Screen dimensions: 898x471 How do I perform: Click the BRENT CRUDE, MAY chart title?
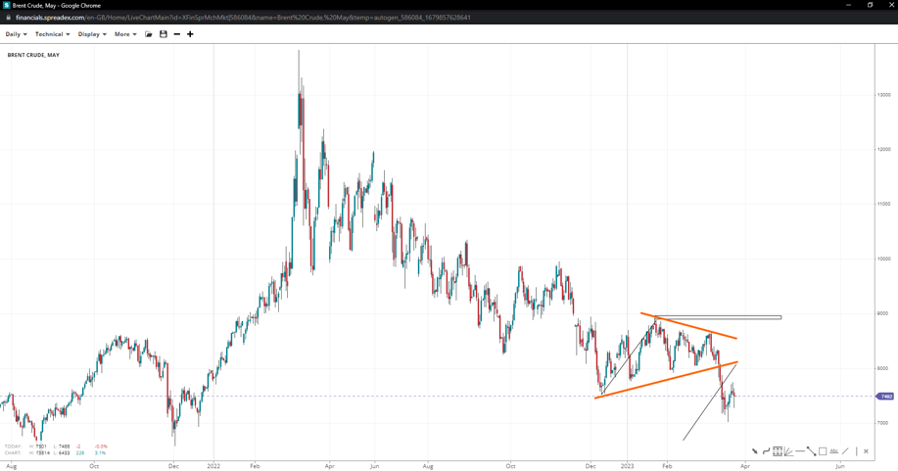33,55
